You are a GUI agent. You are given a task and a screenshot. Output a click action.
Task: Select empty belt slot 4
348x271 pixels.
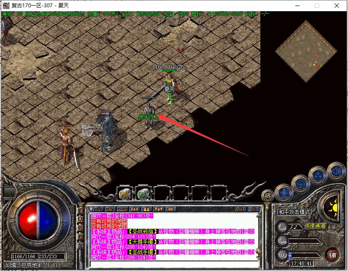point(180,194)
